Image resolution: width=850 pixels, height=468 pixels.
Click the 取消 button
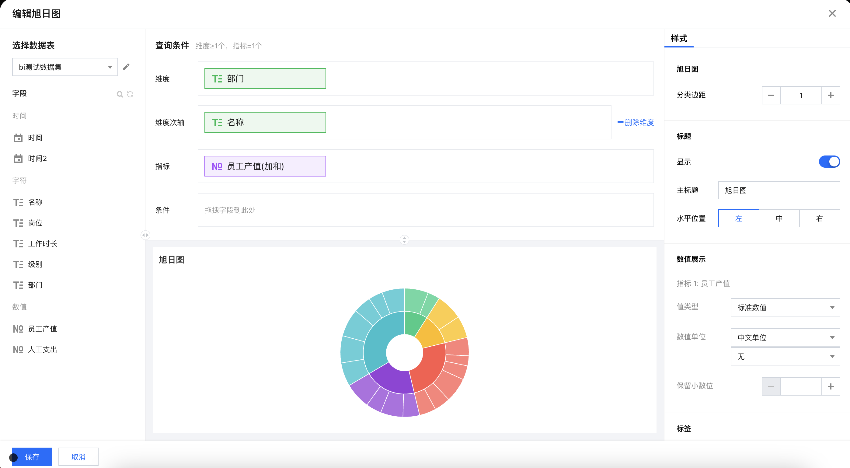[x=78, y=457]
